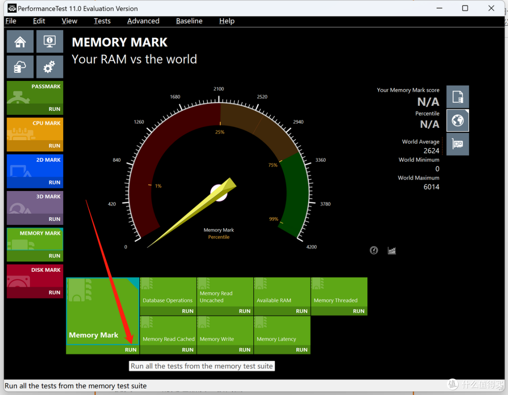Run the 2D Mark tests
Image resolution: width=508 pixels, height=395 pixels.
tap(55, 182)
